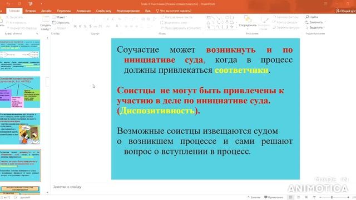Image resolution: width=356 pixels, height=200 pixels.
Task: Toggle the Примечания comments button
Action: click(x=274, y=197)
